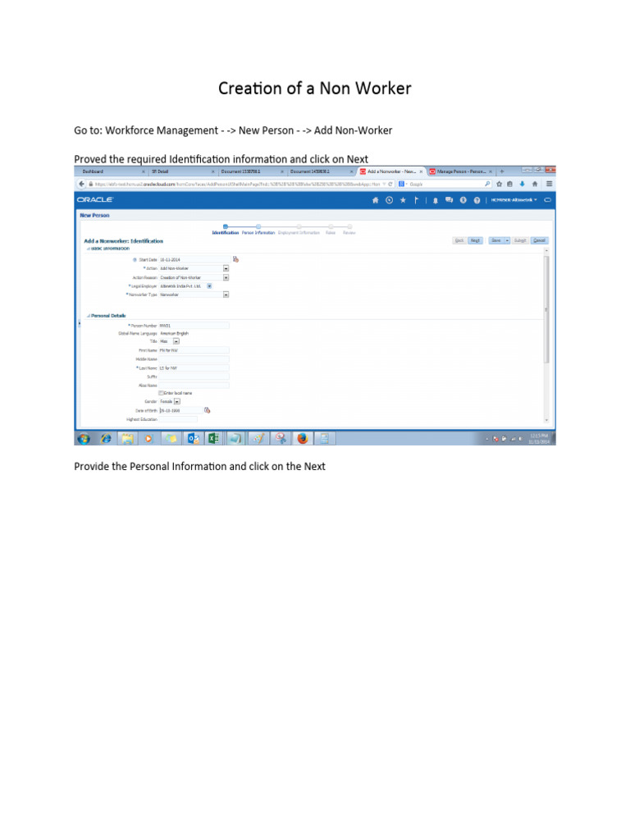Open notifications bell icon

tap(435, 200)
